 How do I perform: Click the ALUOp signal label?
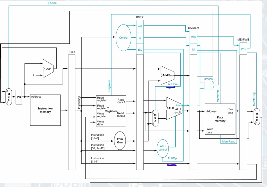click(172, 158)
